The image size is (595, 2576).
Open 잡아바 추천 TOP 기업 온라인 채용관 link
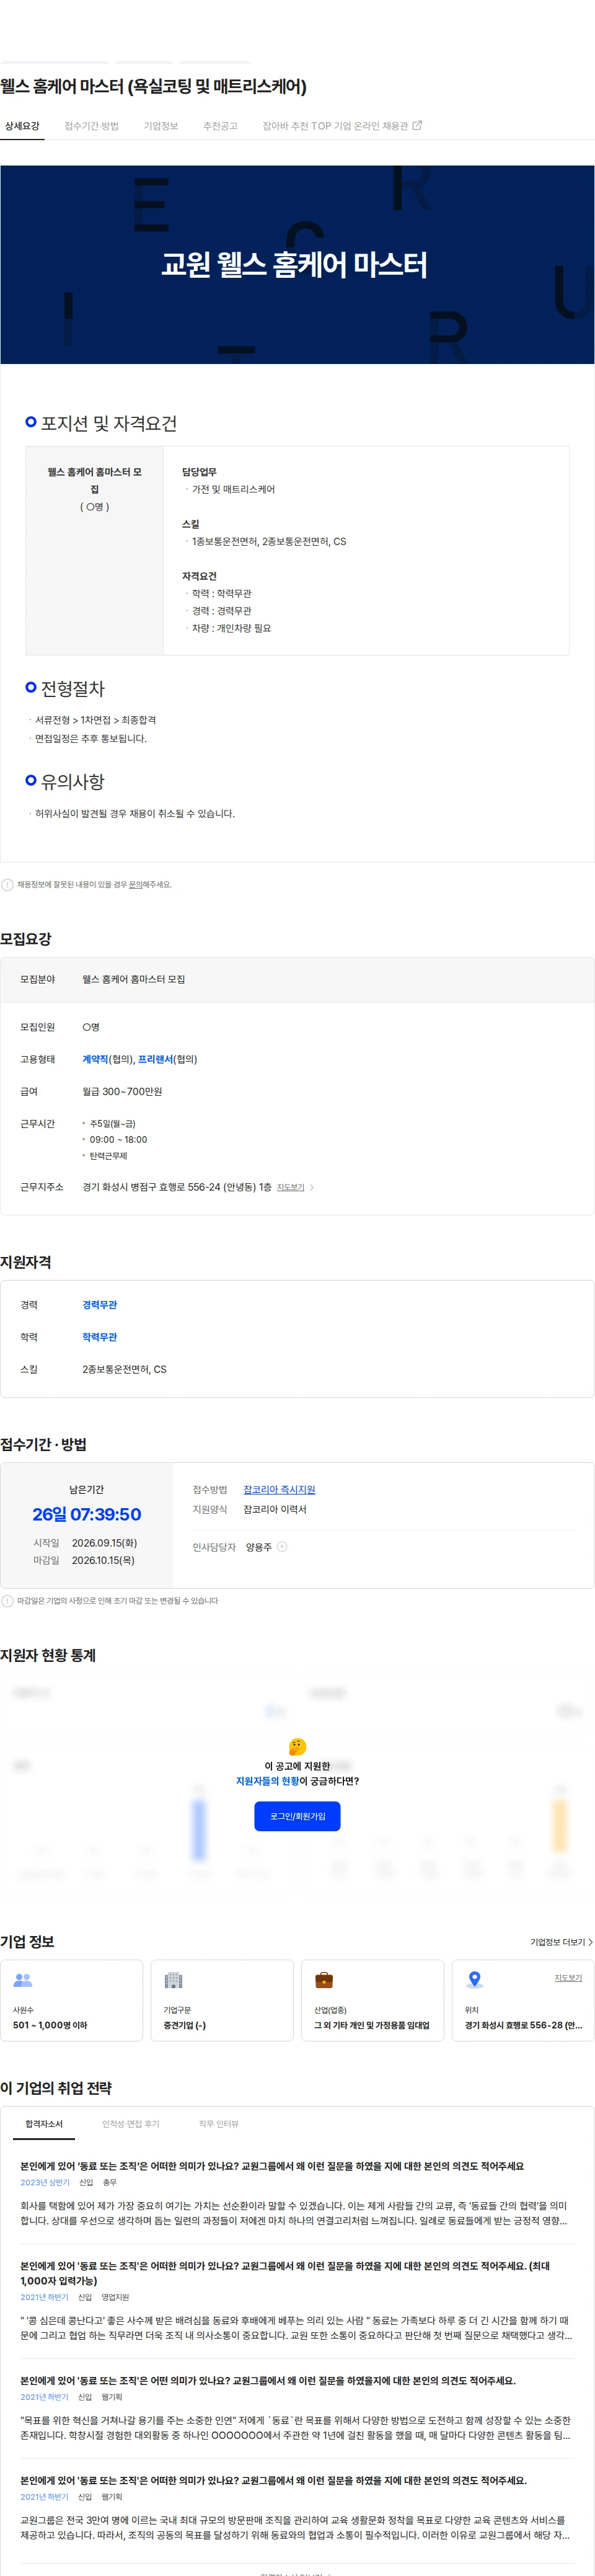click(x=342, y=126)
